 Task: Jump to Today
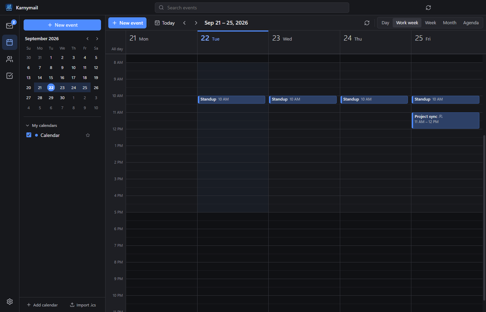click(165, 23)
